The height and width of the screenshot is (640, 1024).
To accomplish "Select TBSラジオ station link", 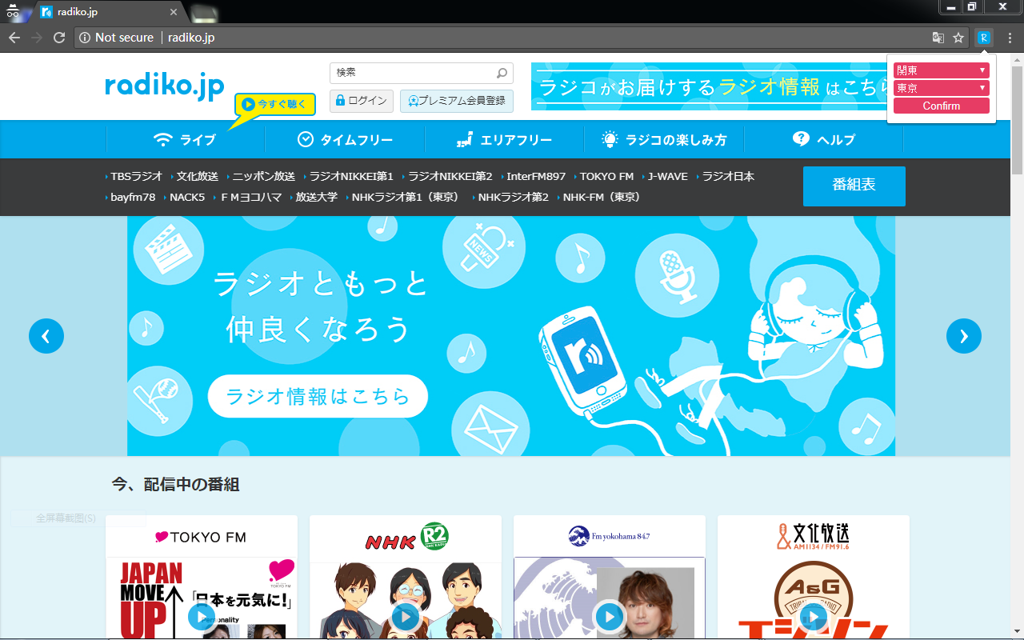I will coord(136,176).
